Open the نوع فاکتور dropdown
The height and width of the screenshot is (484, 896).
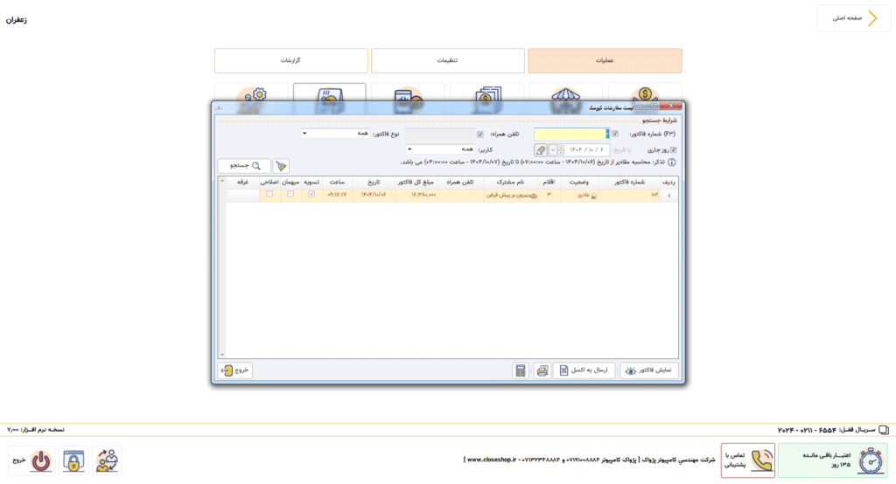pos(335,134)
